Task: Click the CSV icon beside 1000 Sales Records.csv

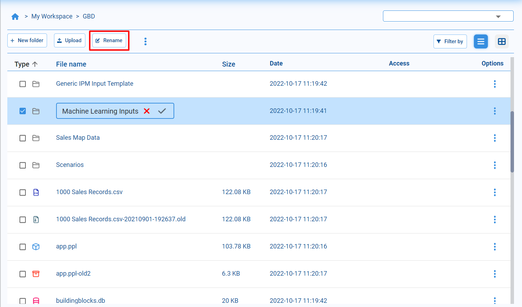Action: (36, 192)
